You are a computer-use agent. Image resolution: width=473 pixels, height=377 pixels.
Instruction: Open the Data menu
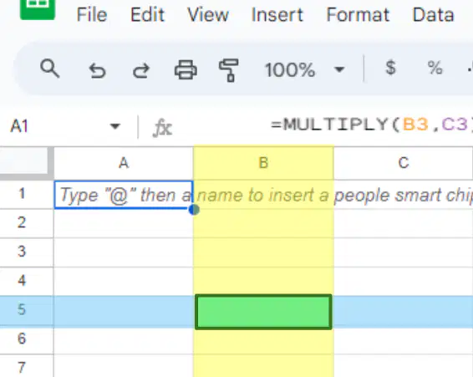[433, 15]
